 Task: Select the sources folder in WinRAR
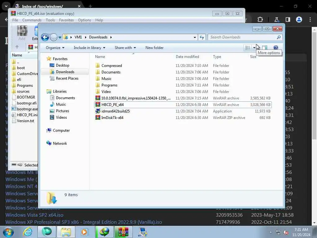pos(23,91)
